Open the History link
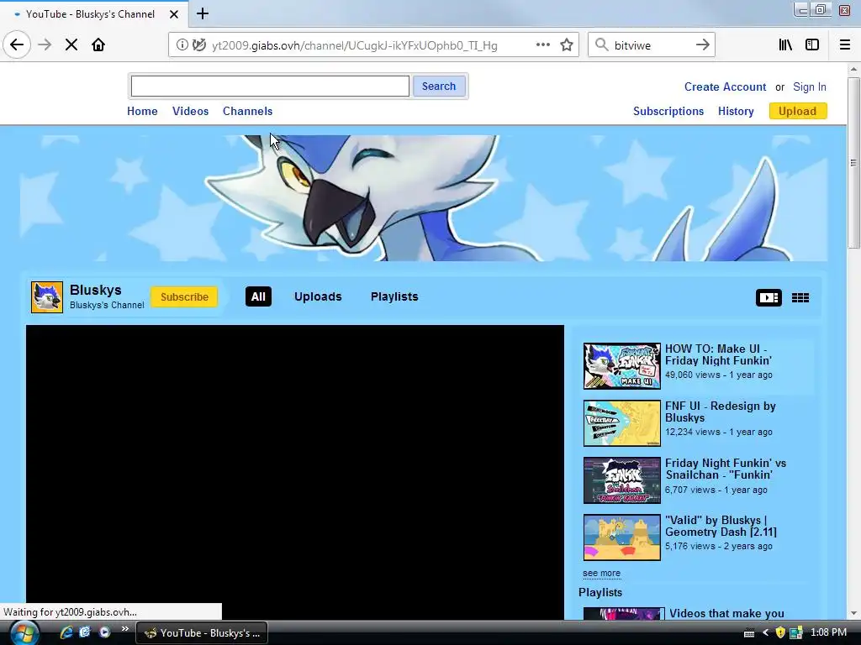The width and height of the screenshot is (861, 645). pos(736,112)
